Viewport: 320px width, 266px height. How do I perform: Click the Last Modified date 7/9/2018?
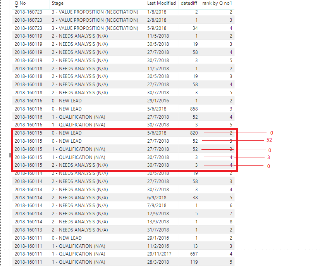[x=157, y=206]
